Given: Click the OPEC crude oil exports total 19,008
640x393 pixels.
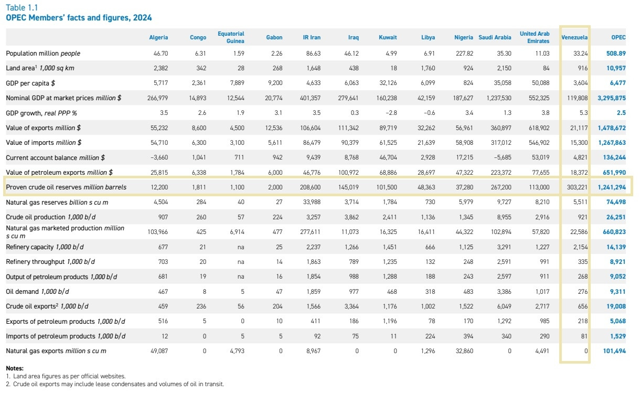Looking at the screenshot, I should (616, 306).
